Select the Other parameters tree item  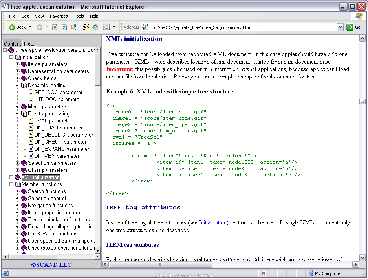48,170
